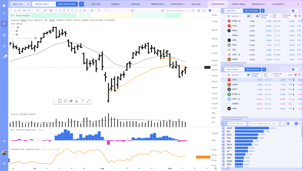The image size is (303, 171).
Task: Click the star favorites icon in left sidebar
Action: point(4,46)
